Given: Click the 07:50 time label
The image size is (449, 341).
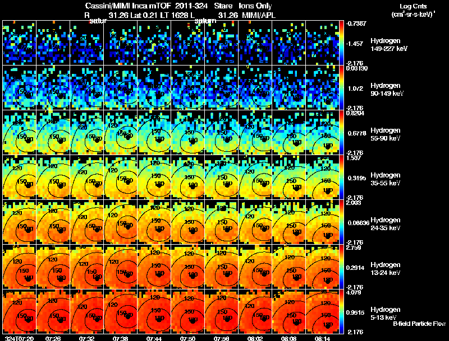Looking at the screenshot, I should [188, 339].
